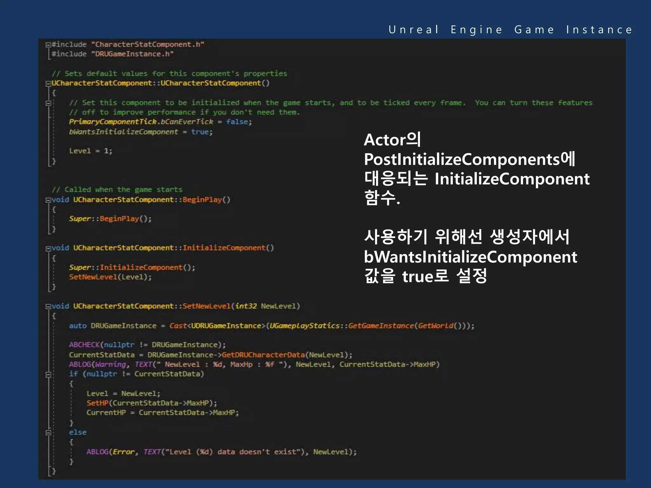Click the 'SetNewLevel(Level);' call line

110,277
